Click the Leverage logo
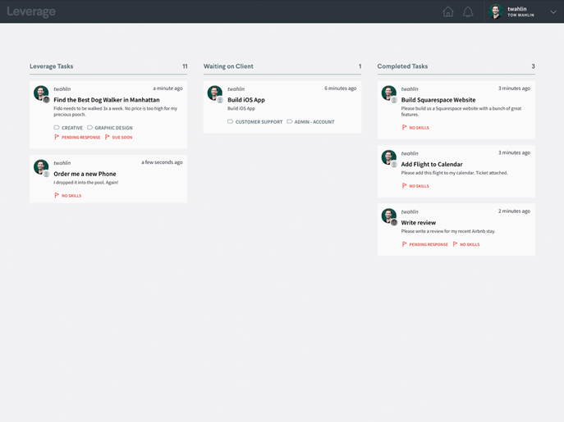The width and height of the screenshot is (564, 422). pyautogui.click(x=31, y=11)
